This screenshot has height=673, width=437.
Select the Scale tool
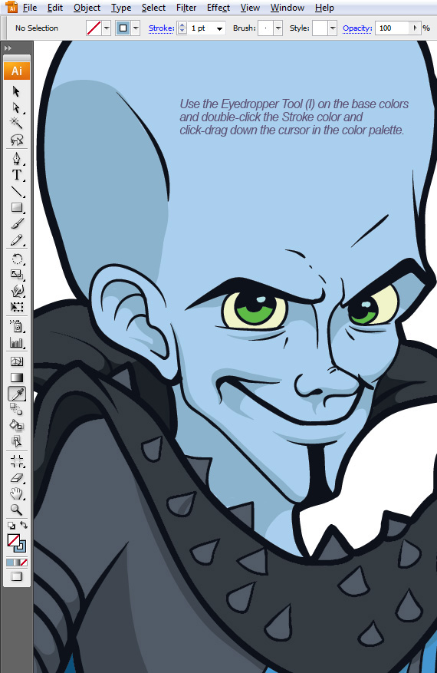coord(16,275)
